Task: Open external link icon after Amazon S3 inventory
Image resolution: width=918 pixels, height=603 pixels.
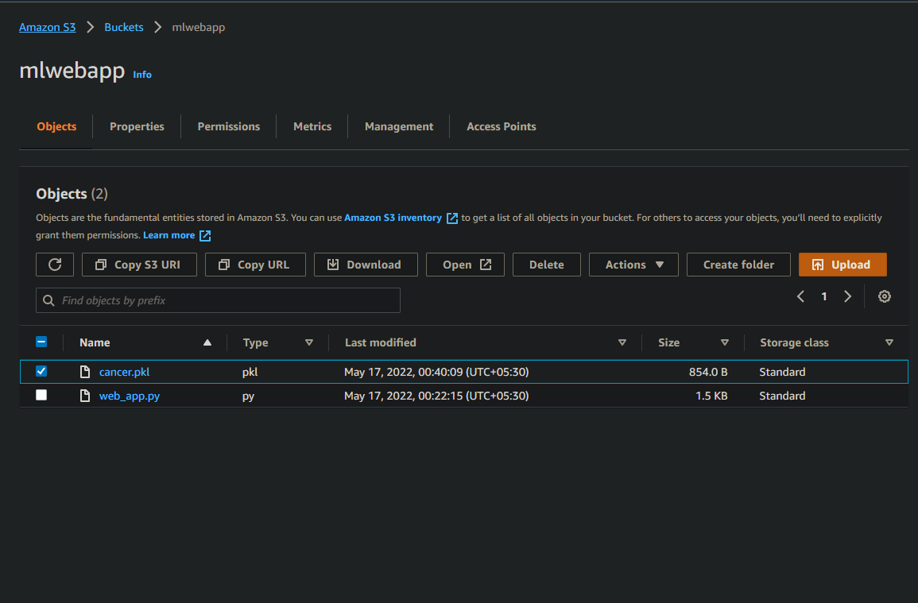Action: [x=452, y=218]
